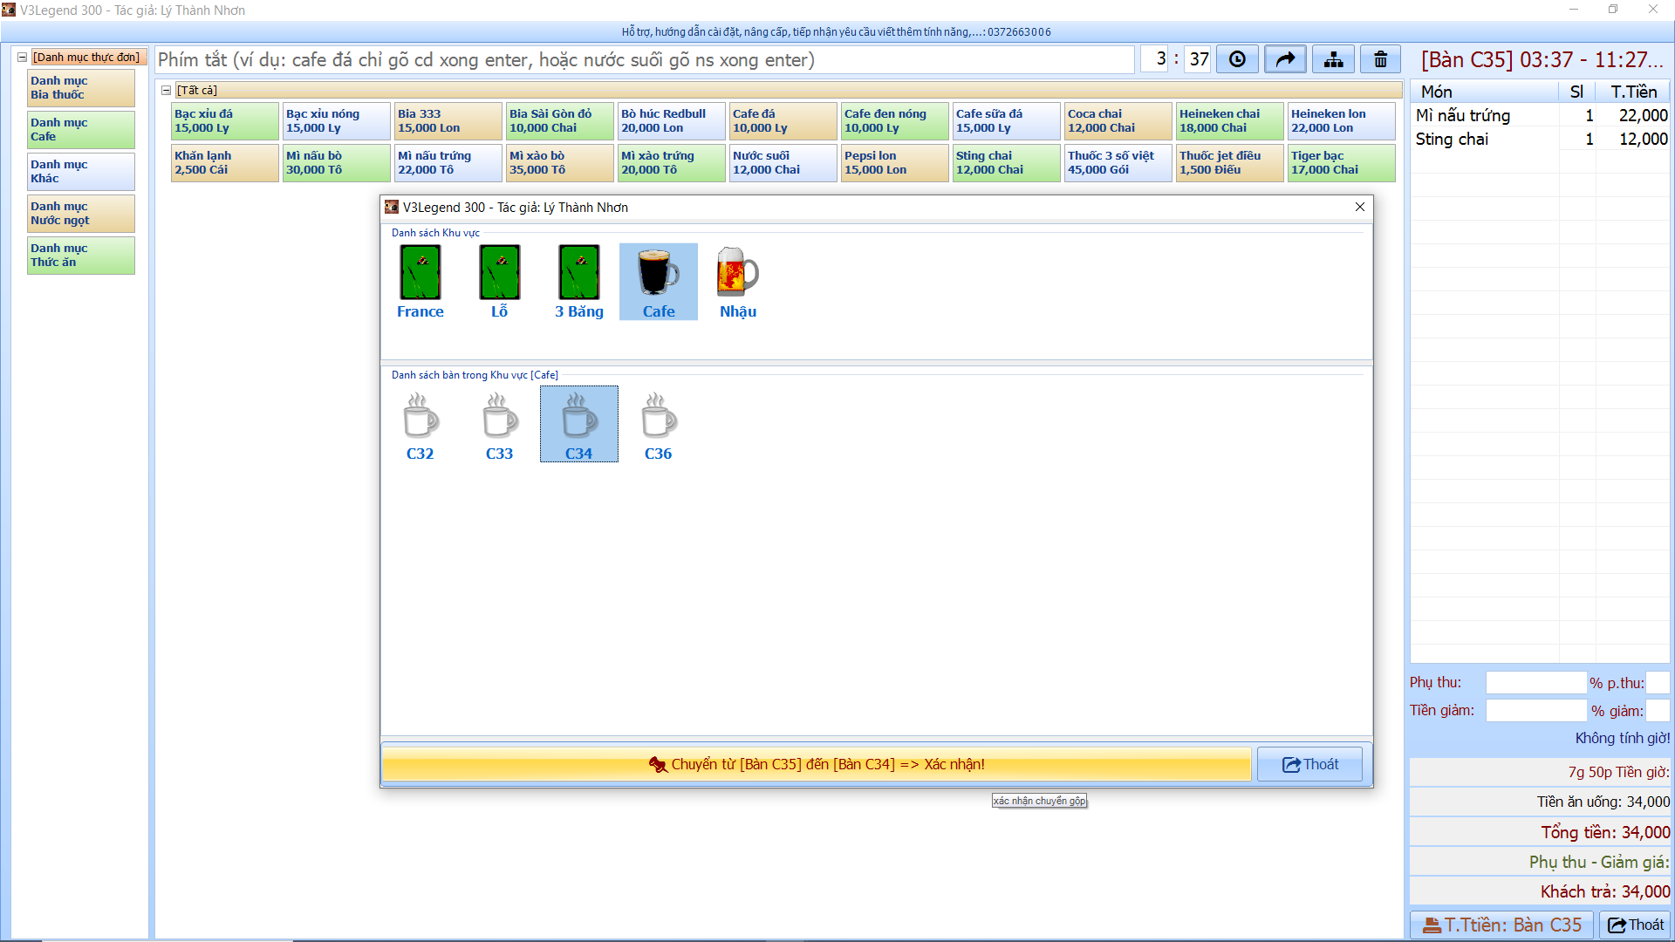This screenshot has width=1675, height=942.
Task: Click Thoát button in the bill panel
Action: coord(1636,925)
